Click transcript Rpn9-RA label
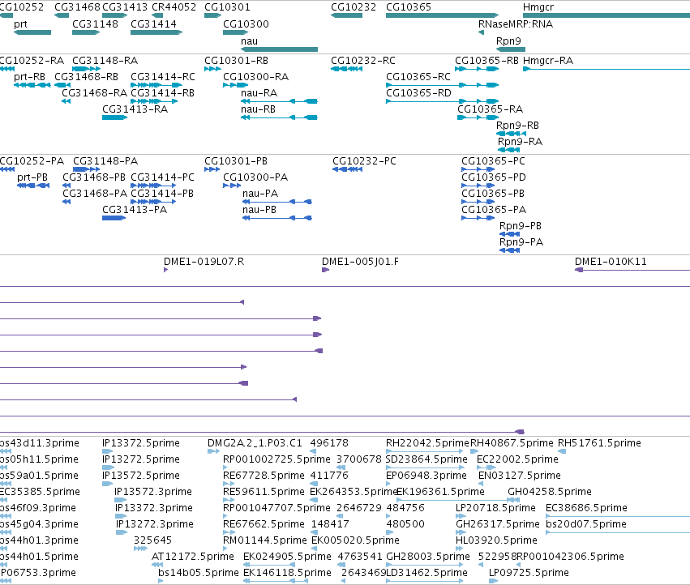 tap(520, 142)
